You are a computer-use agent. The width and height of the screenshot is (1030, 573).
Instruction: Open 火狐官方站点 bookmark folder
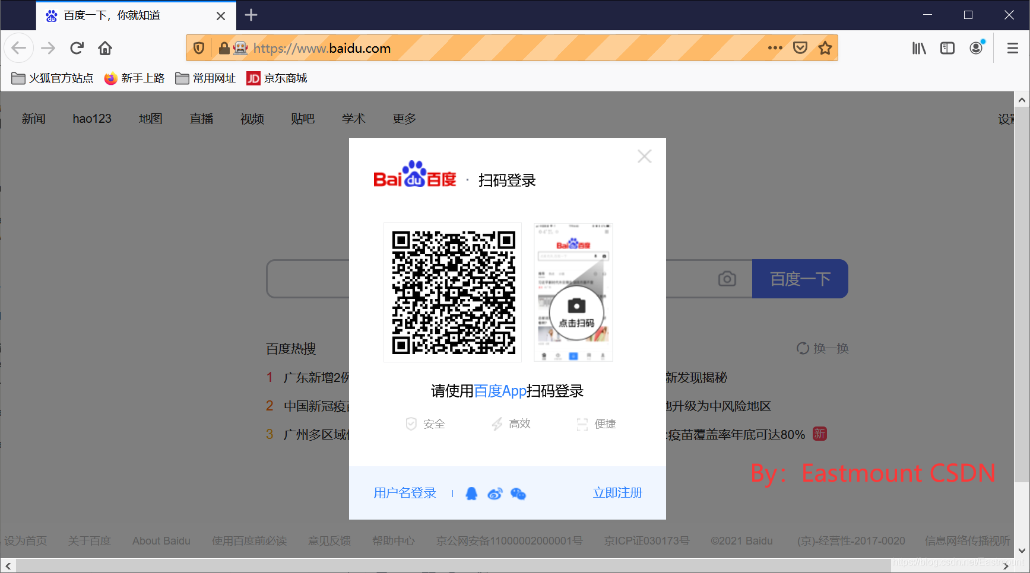point(52,78)
